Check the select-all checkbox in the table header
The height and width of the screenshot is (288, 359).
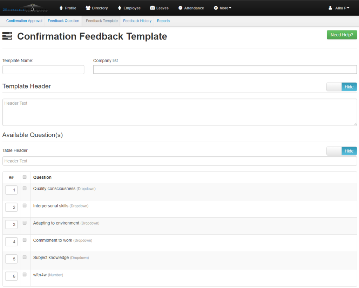pos(25,177)
